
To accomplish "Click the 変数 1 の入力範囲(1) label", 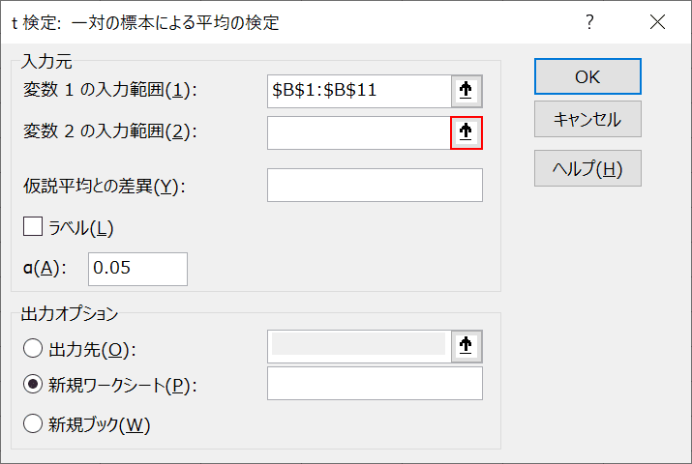I will click(110, 90).
